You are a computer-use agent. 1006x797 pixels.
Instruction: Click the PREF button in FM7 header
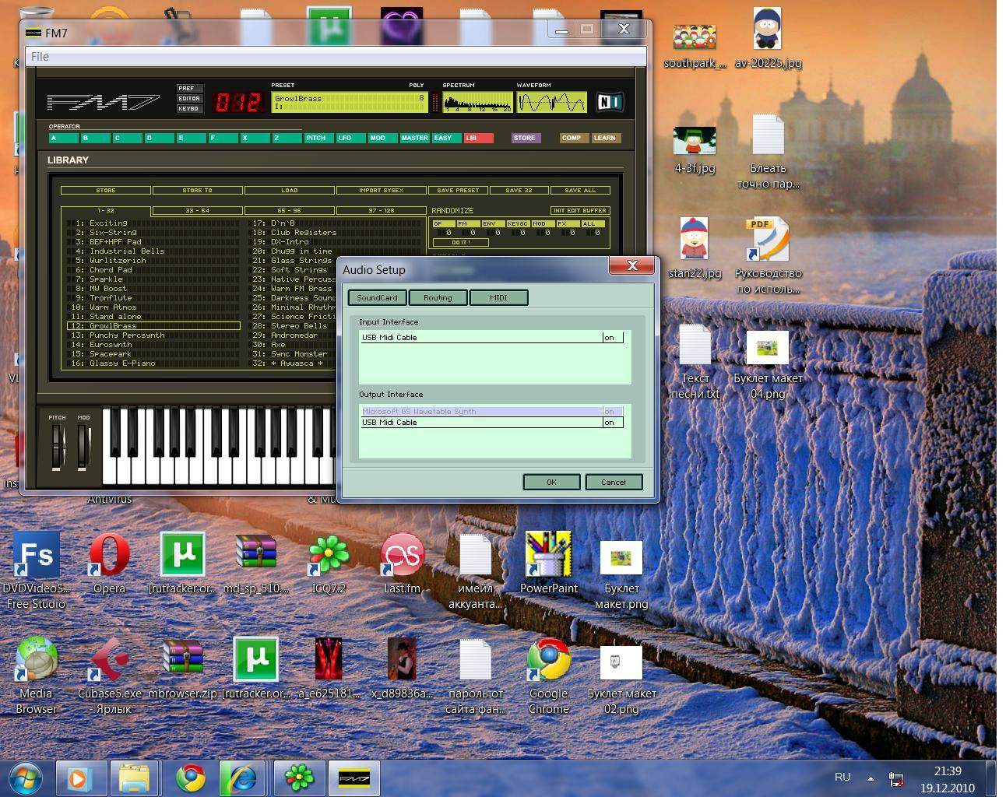[x=189, y=88]
